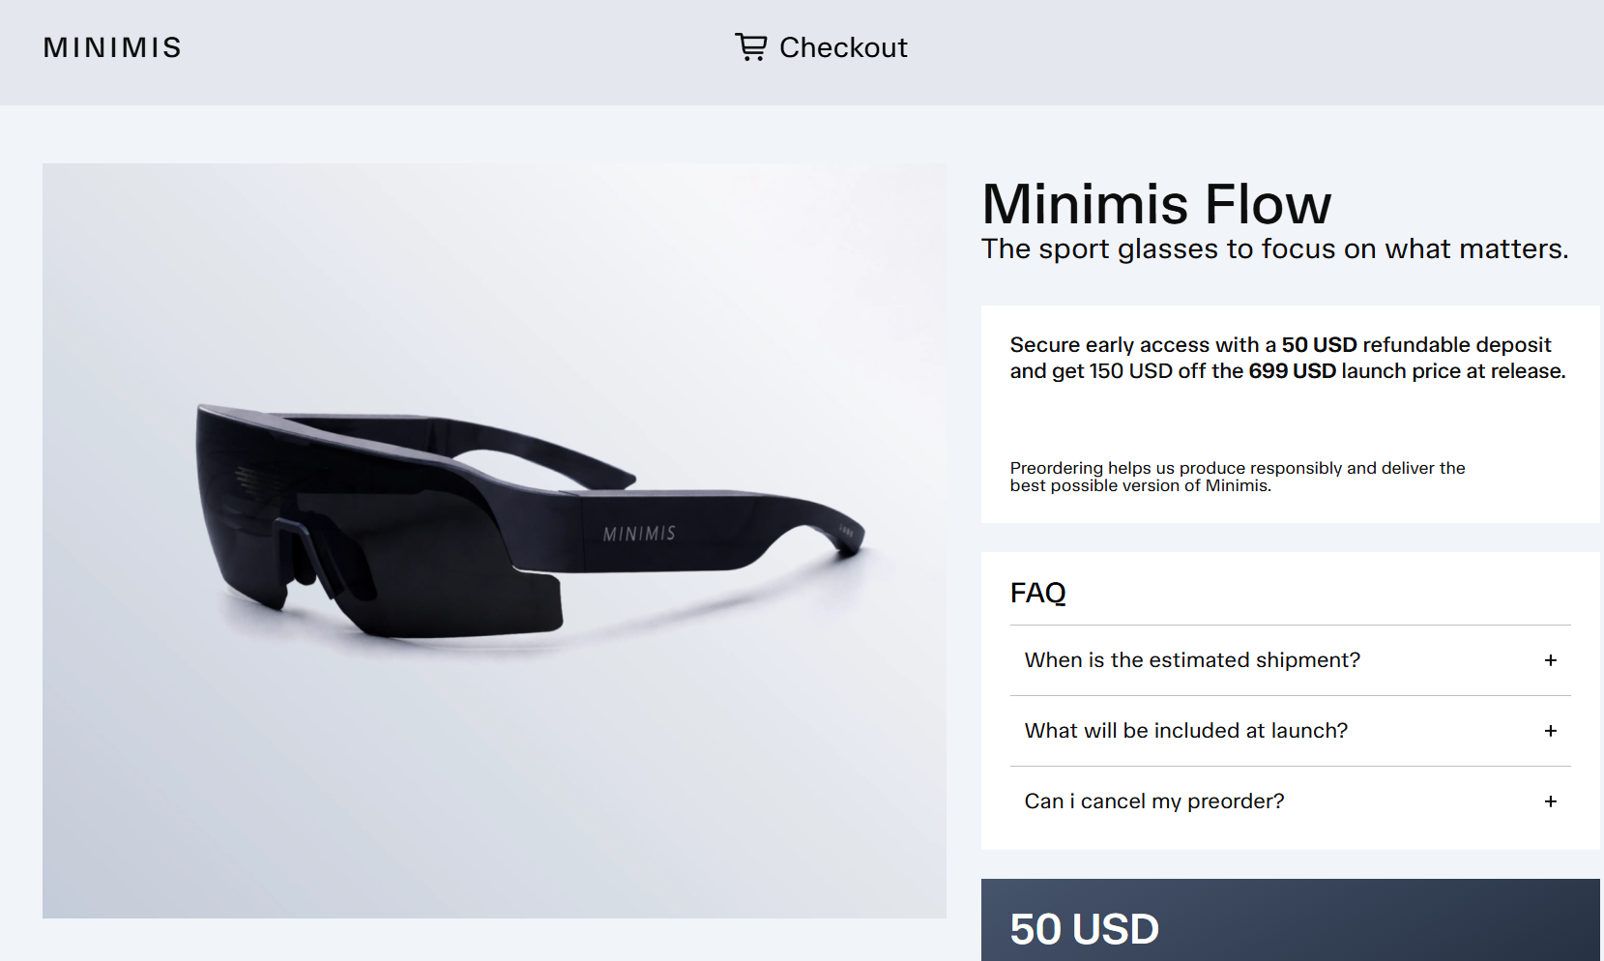The width and height of the screenshot is (1604, 961).
Task: Click the "Preordering helps us produce responsibly" note
Action: pyautogui.click(x=1237, y=477)
